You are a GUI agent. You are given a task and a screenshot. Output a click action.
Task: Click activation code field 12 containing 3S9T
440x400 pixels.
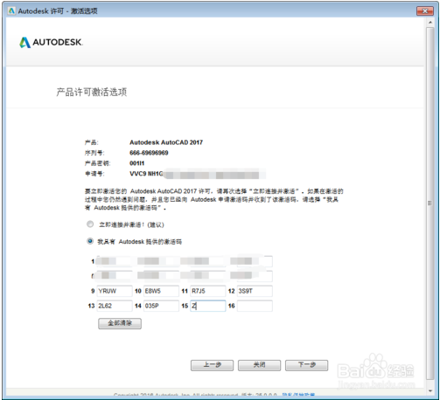pos(255,291)
